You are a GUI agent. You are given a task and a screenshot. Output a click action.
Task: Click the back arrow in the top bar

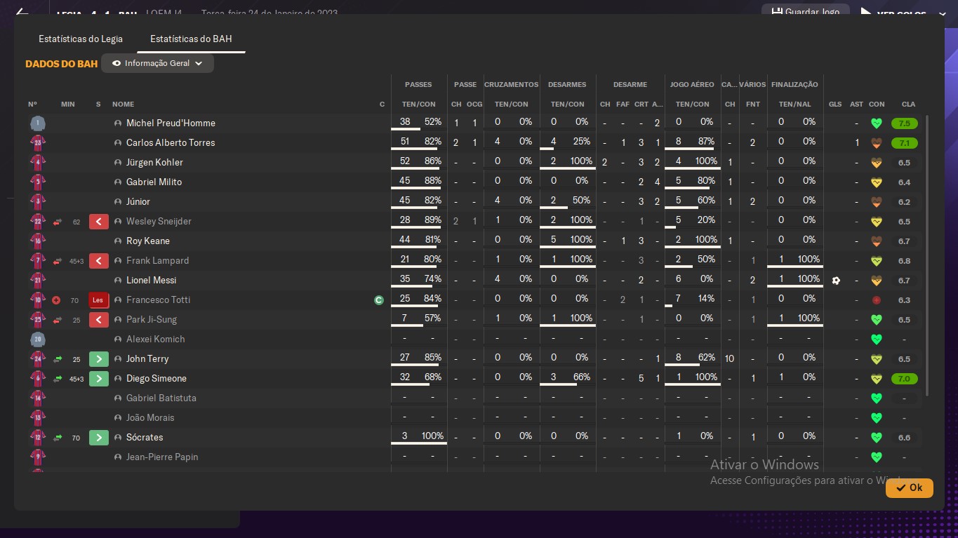(x=22, y=13)
